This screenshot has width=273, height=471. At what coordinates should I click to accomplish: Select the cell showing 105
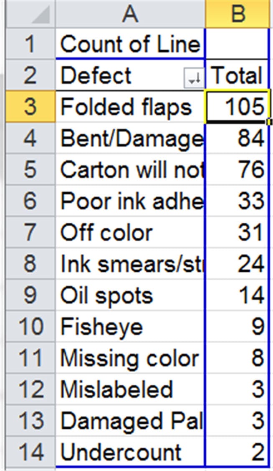237,107
